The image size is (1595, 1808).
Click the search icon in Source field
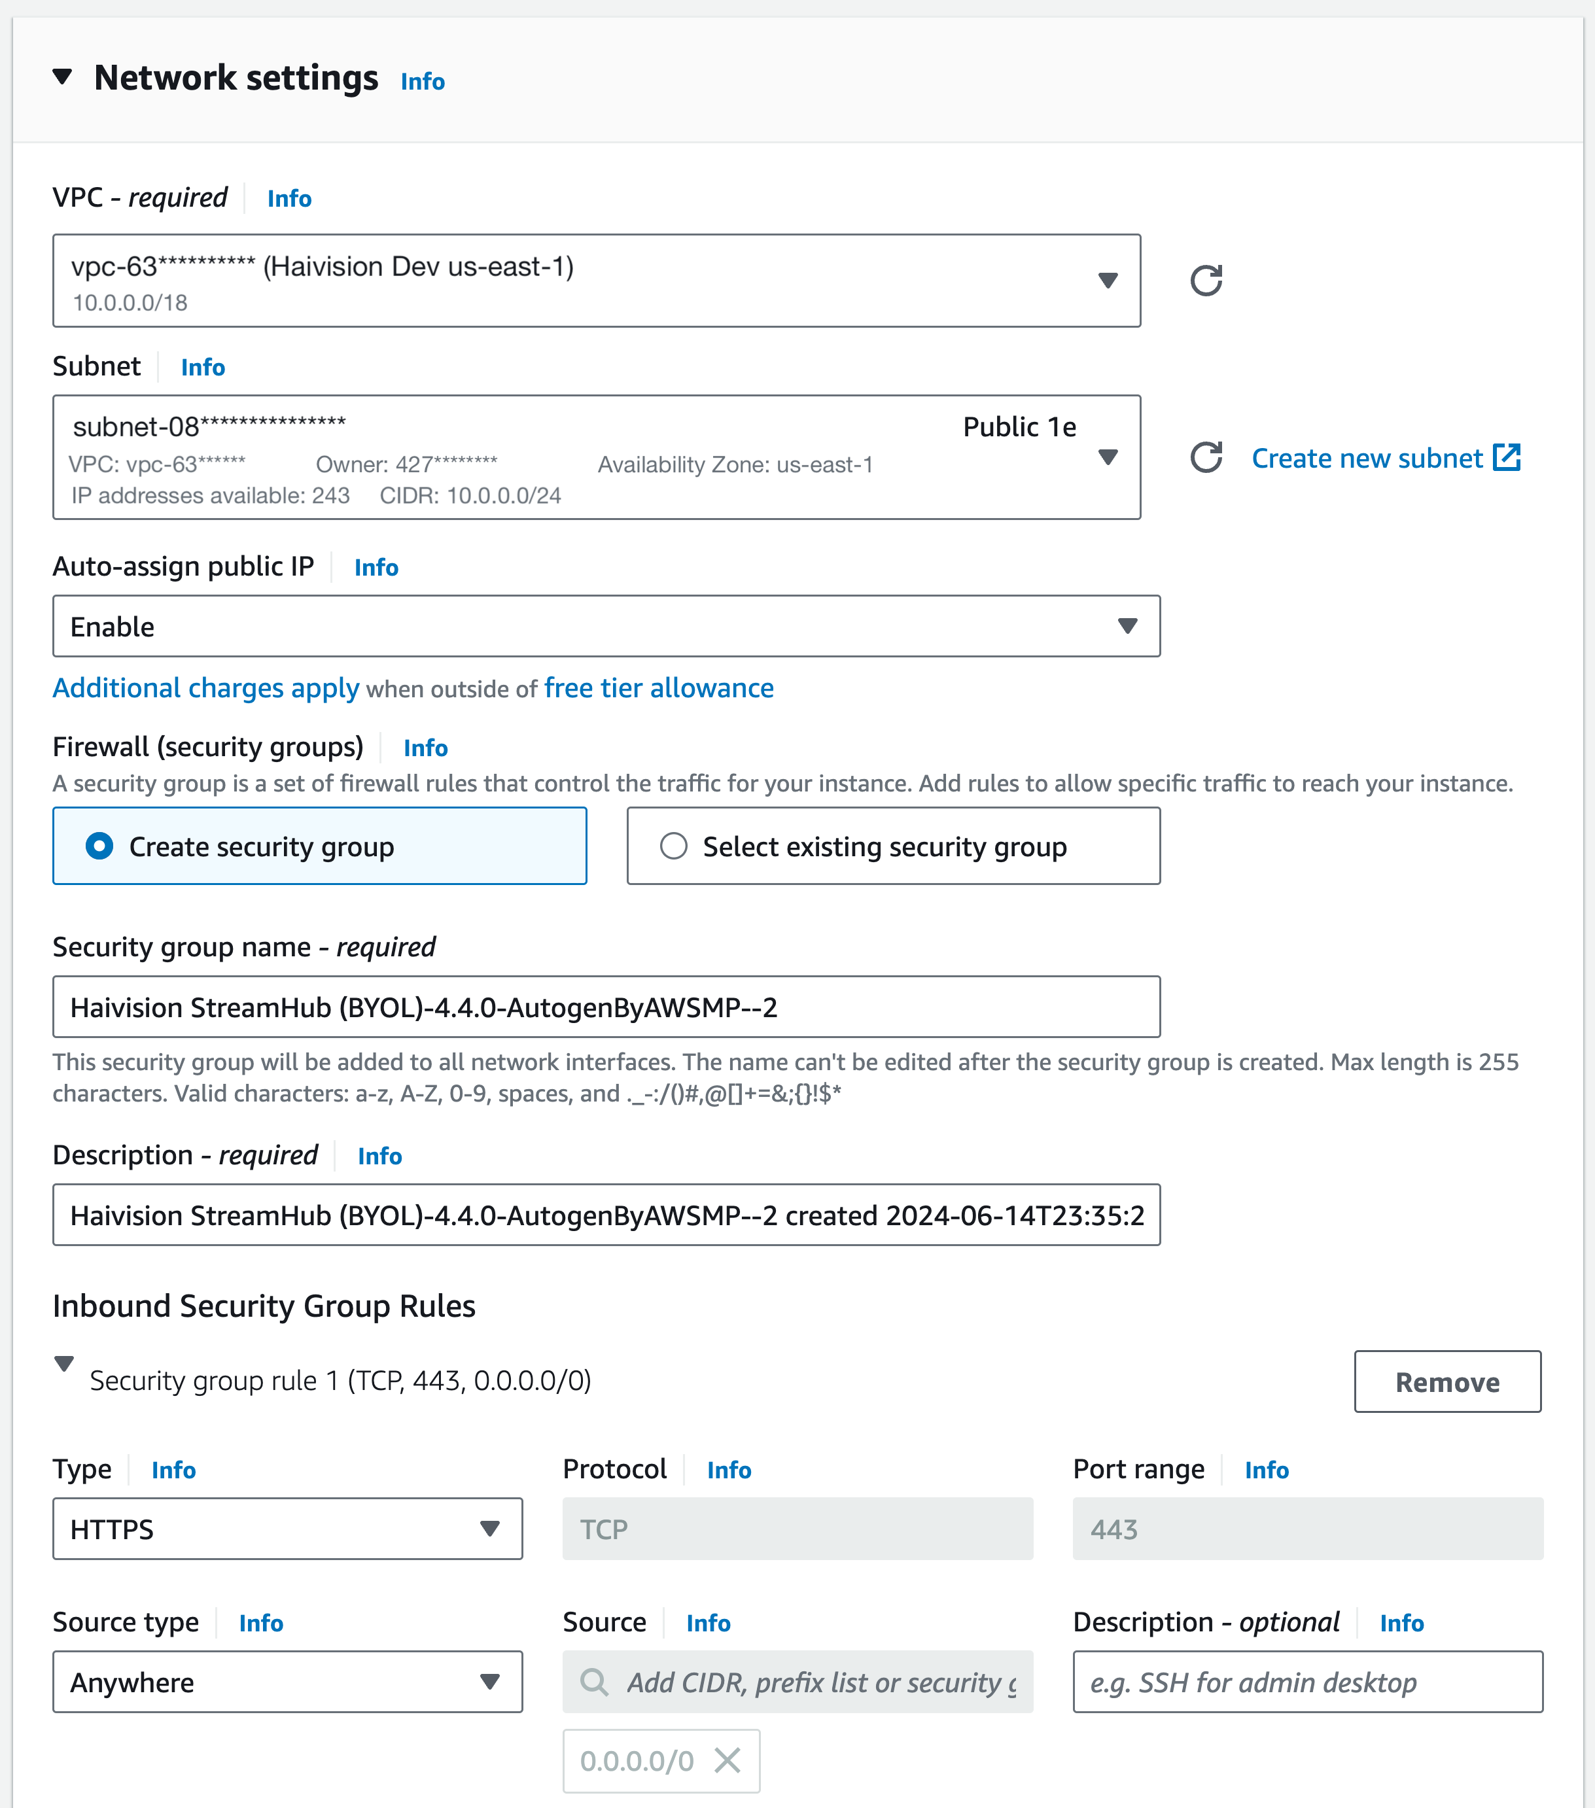[x=593, y=1682]
